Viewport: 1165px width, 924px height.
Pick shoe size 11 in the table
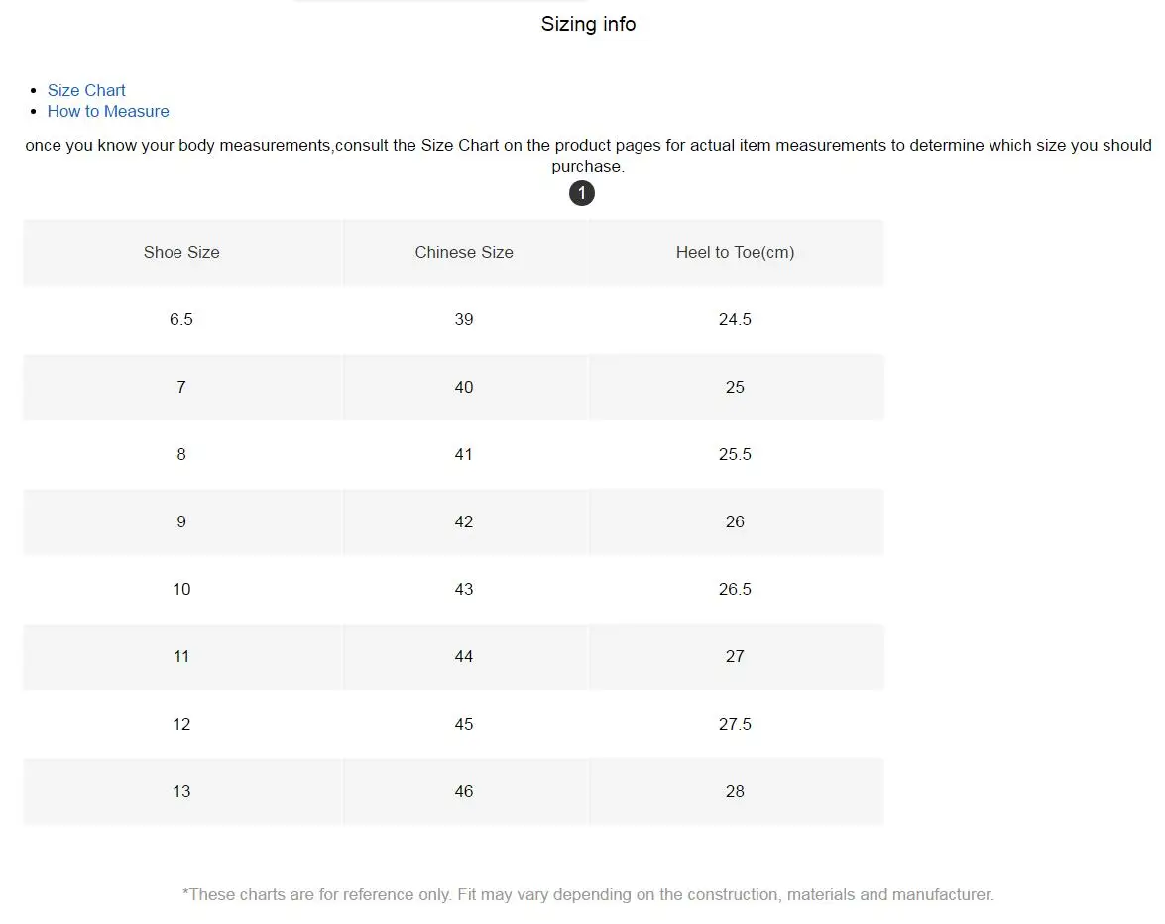(x=181, y=656)
